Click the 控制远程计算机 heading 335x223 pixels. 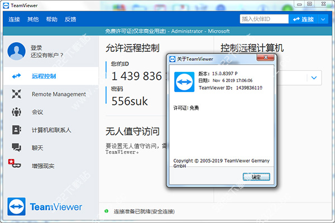252,48
